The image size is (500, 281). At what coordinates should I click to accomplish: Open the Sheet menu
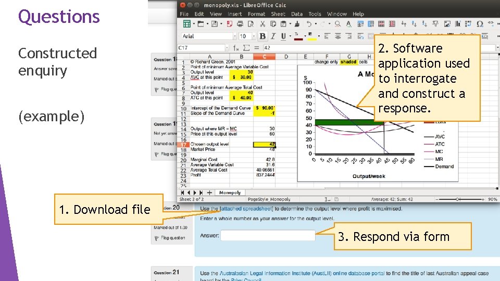point(278,14)
